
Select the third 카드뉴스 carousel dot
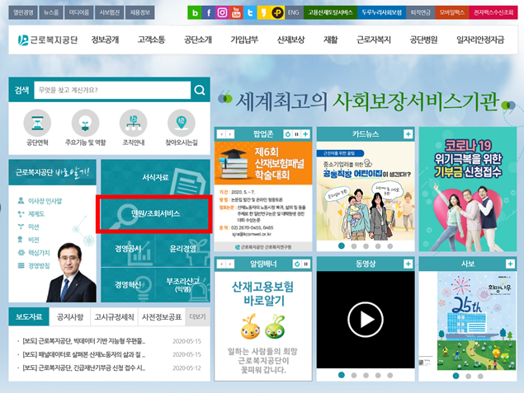point(366,246)
